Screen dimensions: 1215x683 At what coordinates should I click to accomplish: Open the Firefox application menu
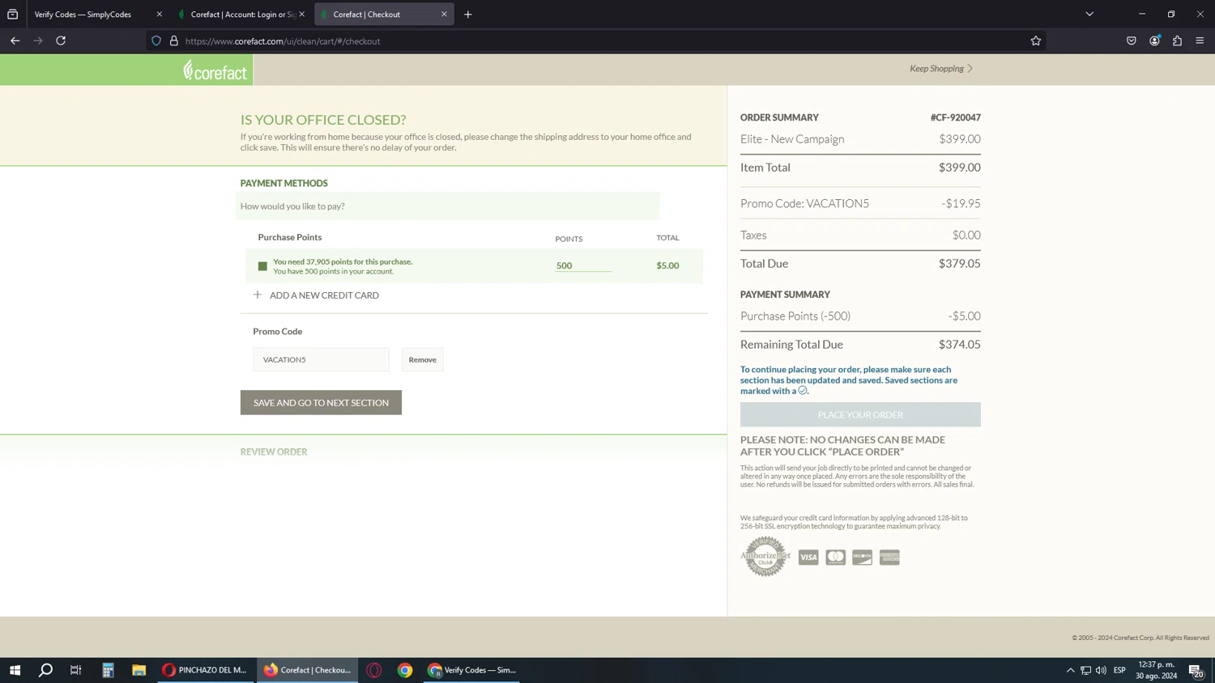tap(1200, 40)
